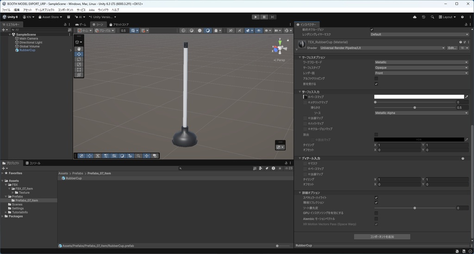Open Shader dropdown Universal Render Pipeline/Lit
The height and width of the screenshot is (254, 474).
point(382,48)
